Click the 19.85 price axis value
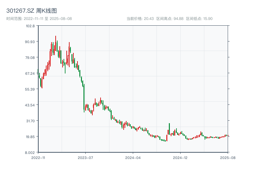Viewport: 253px width, 190px height. tap(31, 136)
